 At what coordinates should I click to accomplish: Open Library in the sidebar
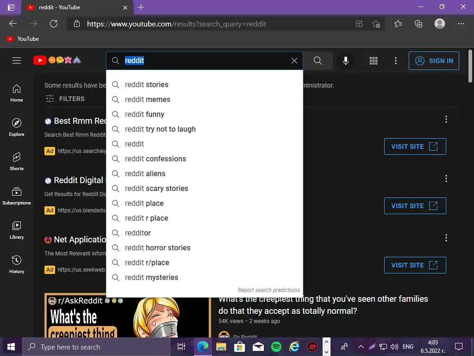coord(17,230)
